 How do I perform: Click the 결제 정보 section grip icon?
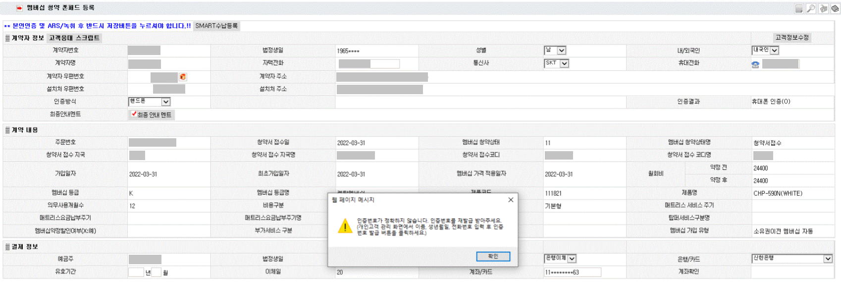pos(7,246)
